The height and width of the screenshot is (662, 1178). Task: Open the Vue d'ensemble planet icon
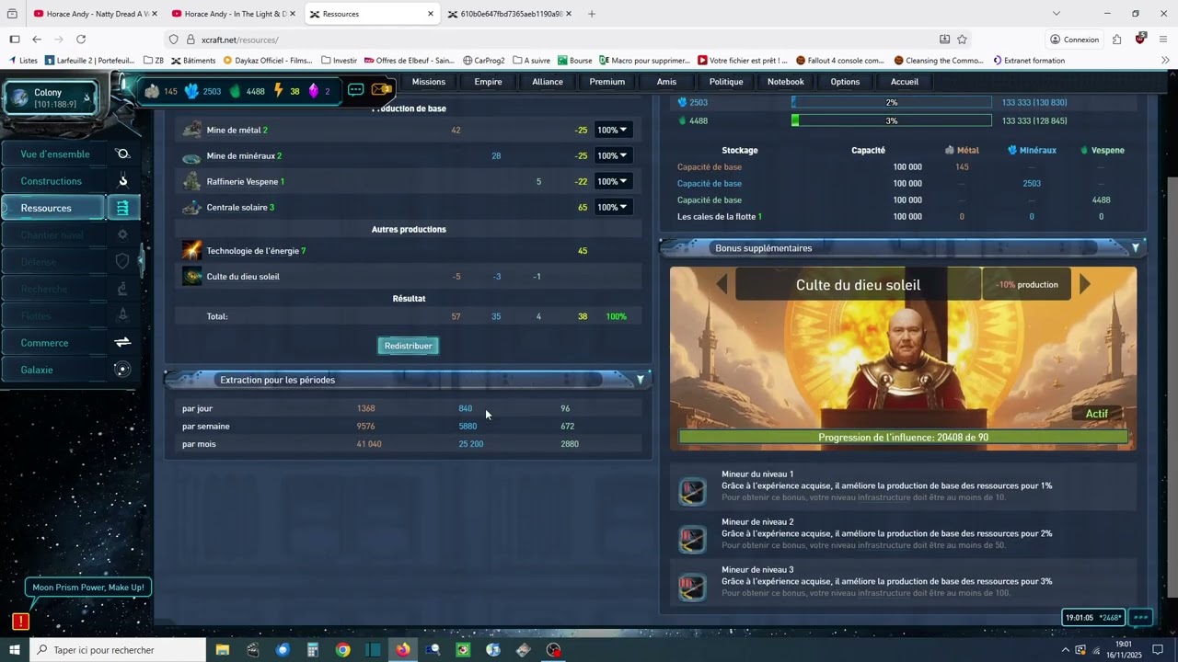tap(122, 154)
